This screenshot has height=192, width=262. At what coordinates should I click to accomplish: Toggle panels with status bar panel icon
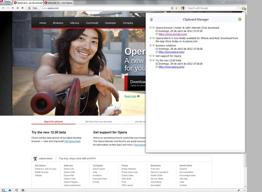click(x=3, y=190)
